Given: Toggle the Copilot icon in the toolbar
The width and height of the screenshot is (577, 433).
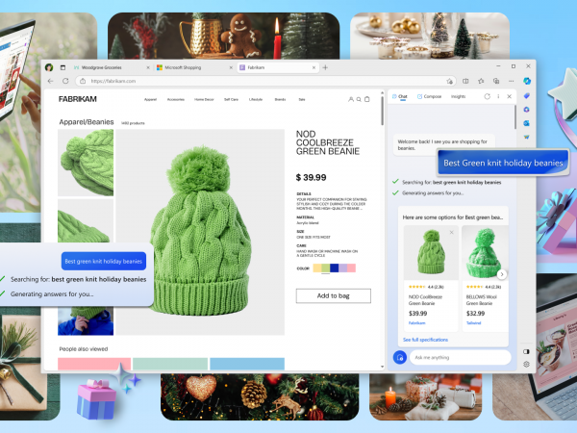Looking at the screenshot, I should (527, 81).
